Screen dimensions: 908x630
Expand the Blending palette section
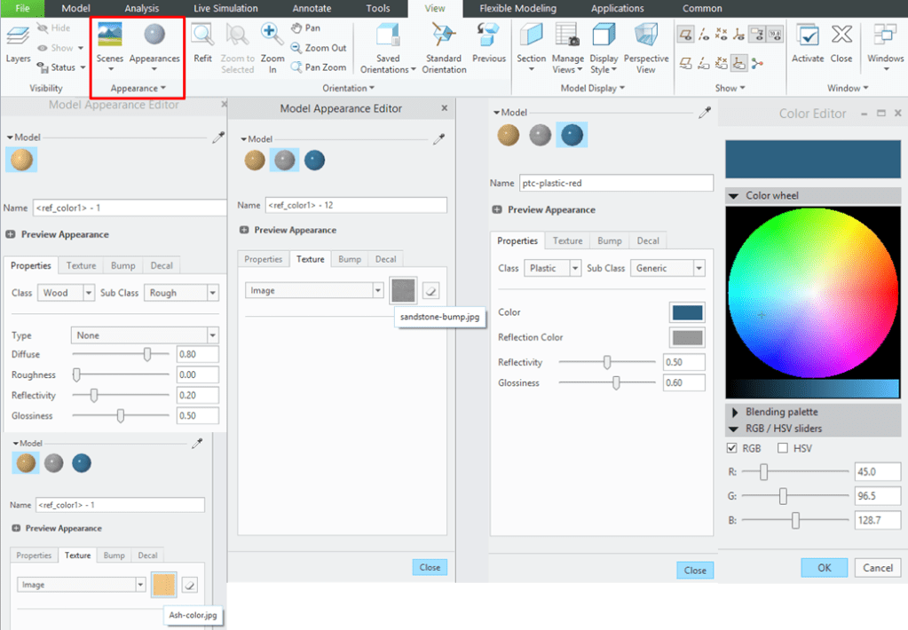[x=735, y=412]
